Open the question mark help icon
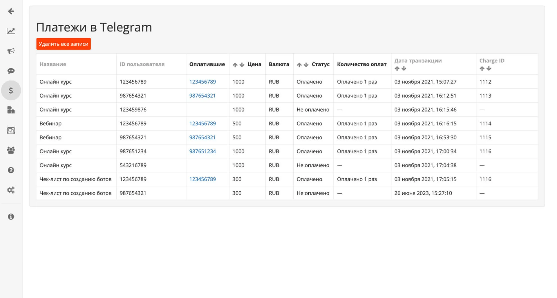This screenshot has width=557, height=298. pos(11,170)
